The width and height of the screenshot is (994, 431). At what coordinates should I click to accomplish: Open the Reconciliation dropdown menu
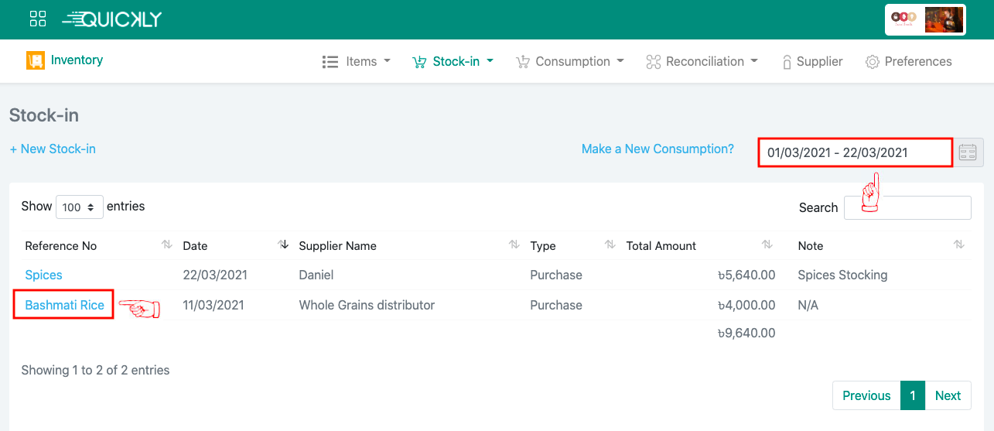(x=702, y=61)
